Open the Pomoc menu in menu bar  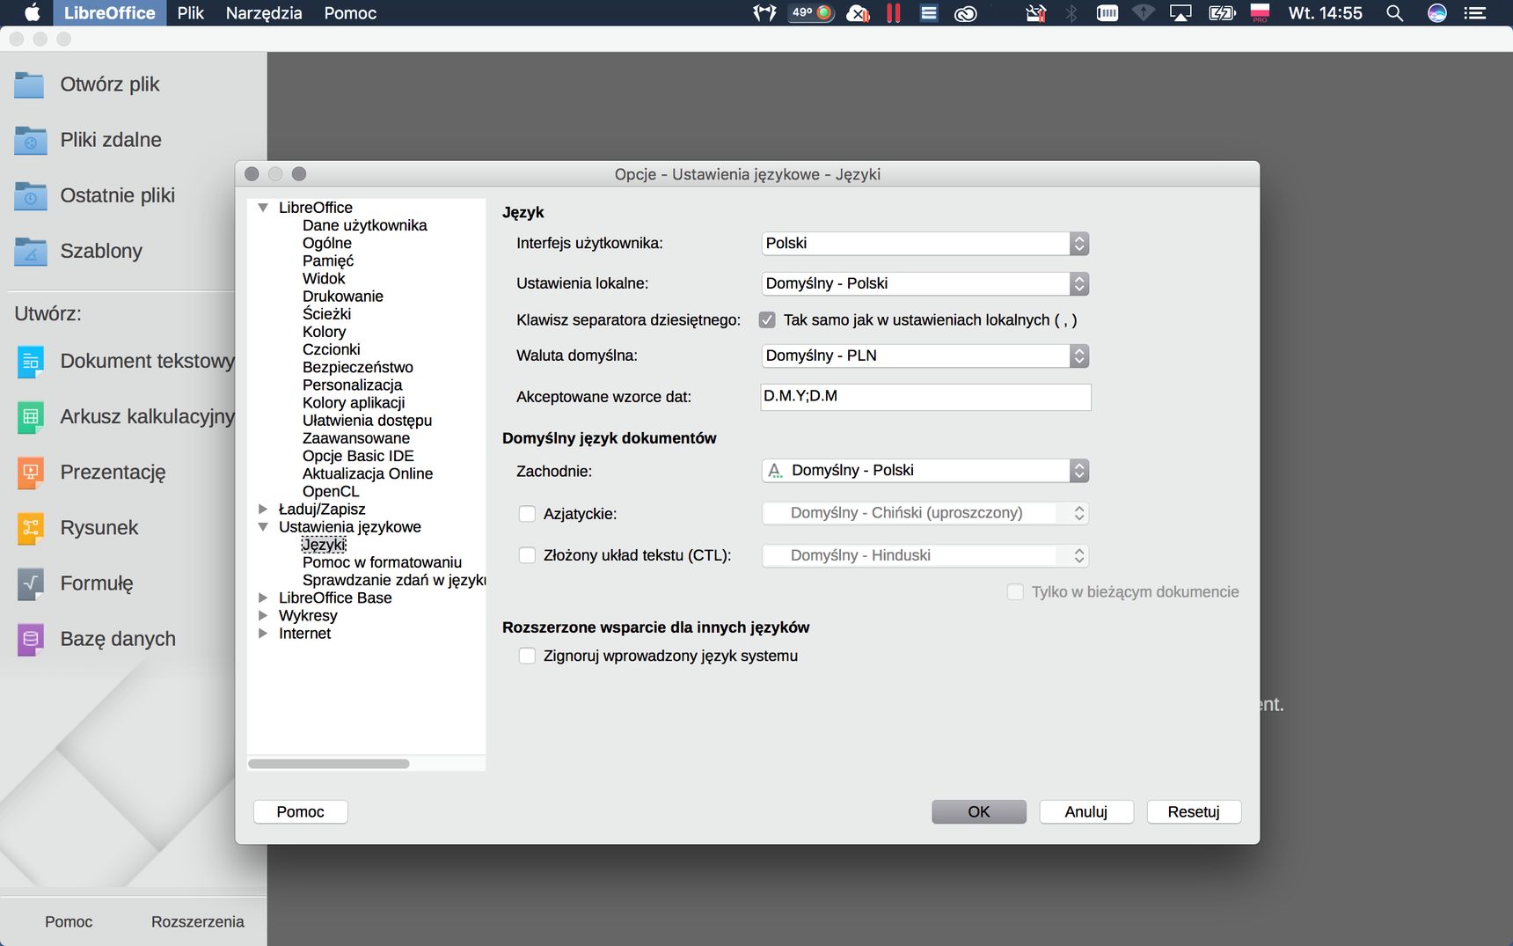pyautogui.click(x=350, y=13)
